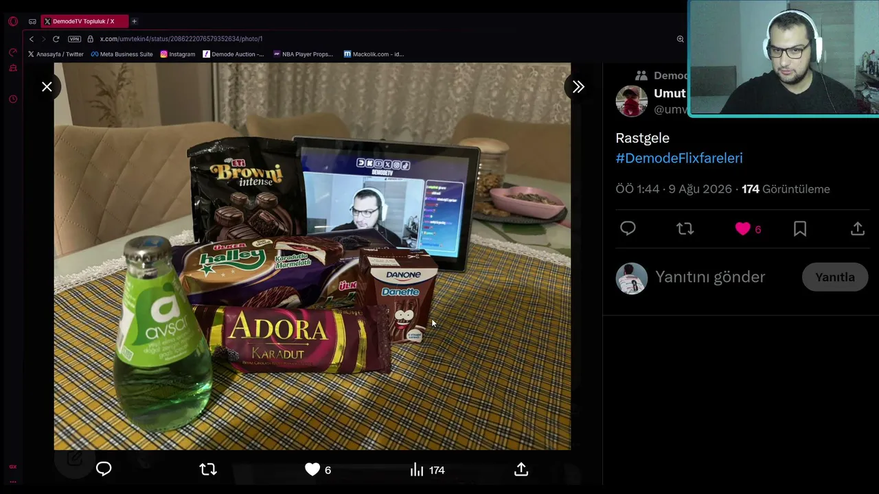Open the Anasayfa / Twitter bookmark
Screen dimensions: 879x494
pos(56,54)
